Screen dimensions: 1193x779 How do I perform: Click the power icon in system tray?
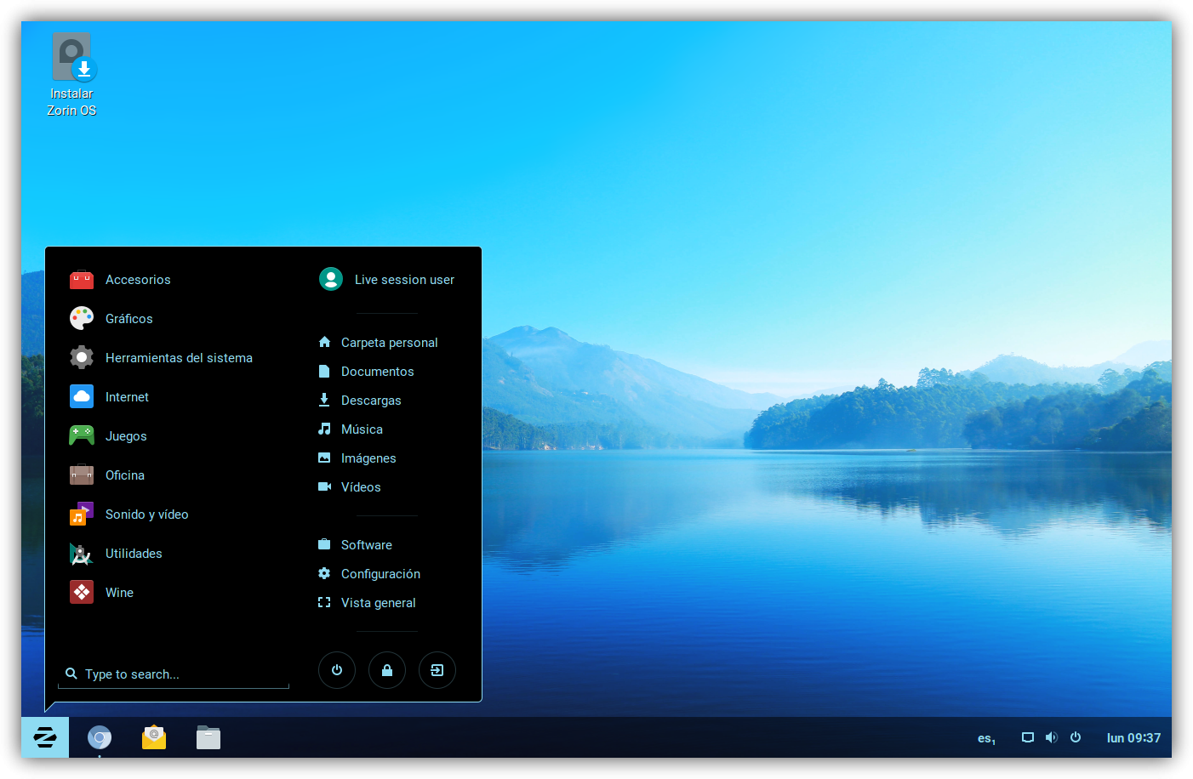[x=1076, y=737]
